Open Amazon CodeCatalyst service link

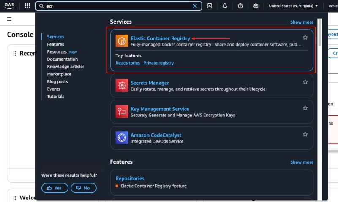point(156,135)
